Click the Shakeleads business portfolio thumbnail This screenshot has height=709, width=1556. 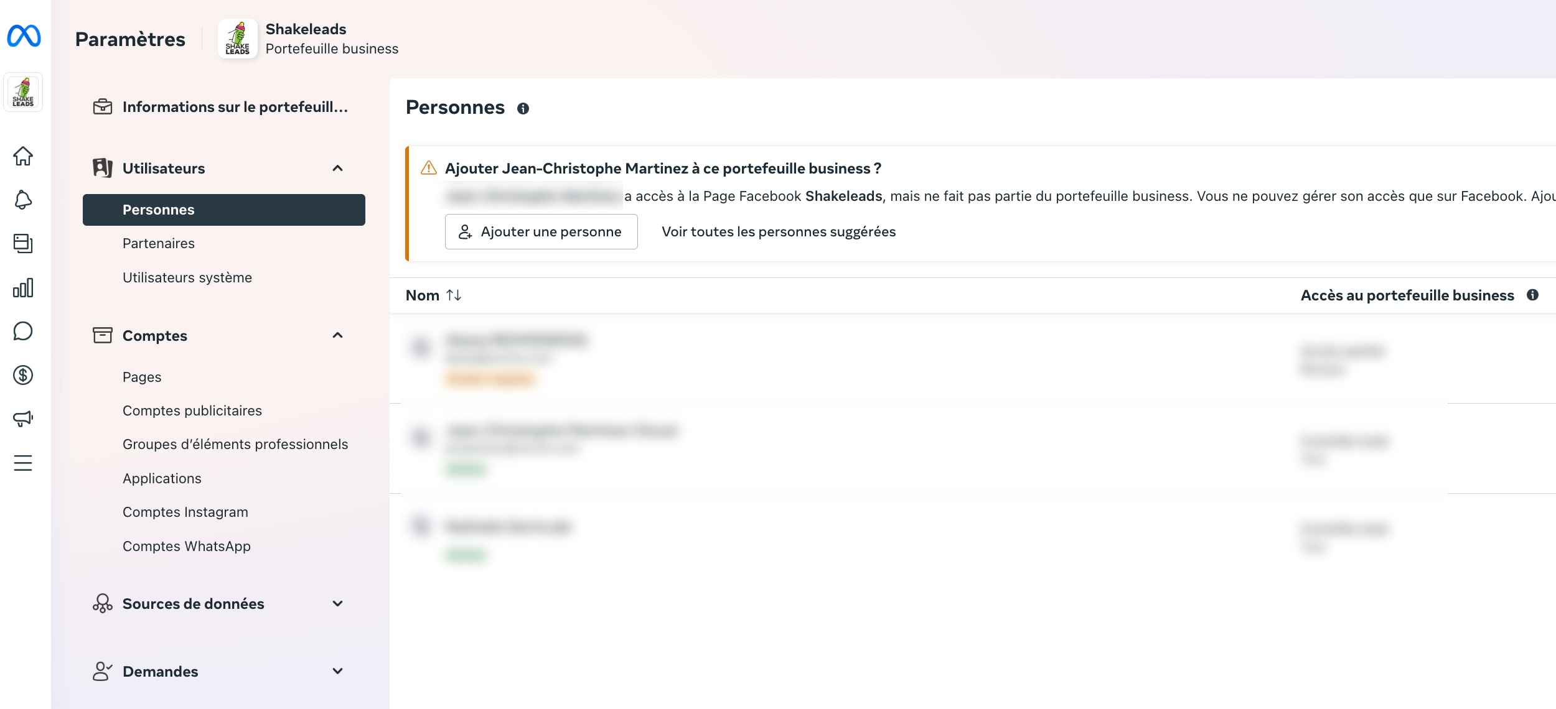(x=23, y=93)
